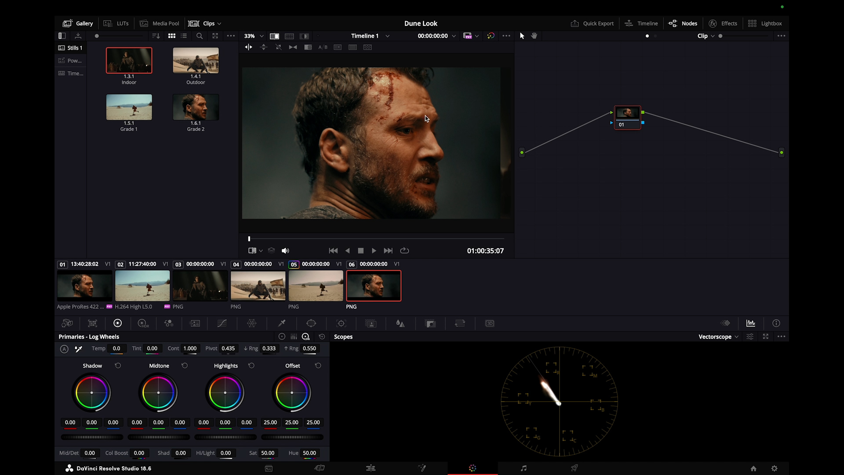Open the Curves palette icon
This screenshot has height=475, width=844.
222,323
